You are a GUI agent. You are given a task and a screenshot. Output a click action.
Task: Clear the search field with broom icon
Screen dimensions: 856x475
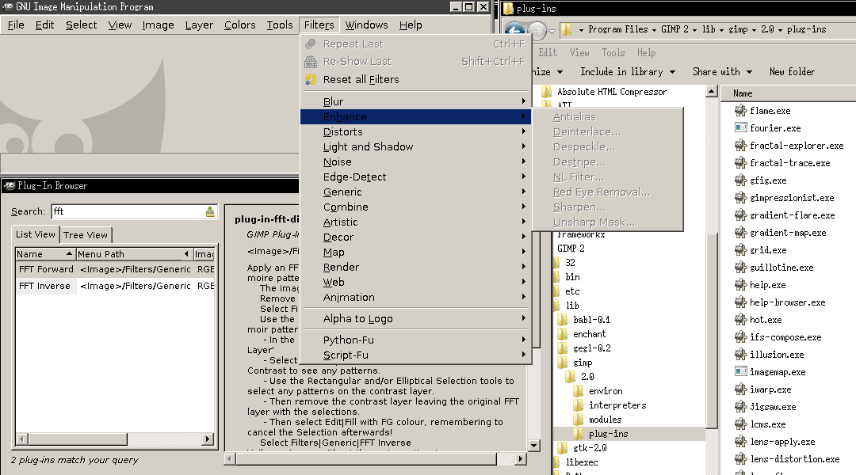click(210, 211)
